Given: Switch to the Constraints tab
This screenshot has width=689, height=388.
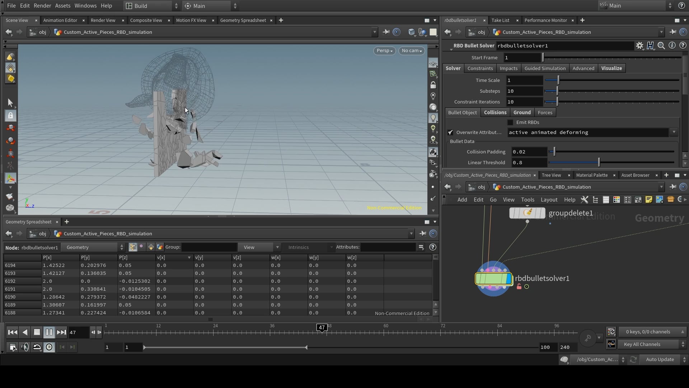Looking at the screenshot, I should 480,68.
